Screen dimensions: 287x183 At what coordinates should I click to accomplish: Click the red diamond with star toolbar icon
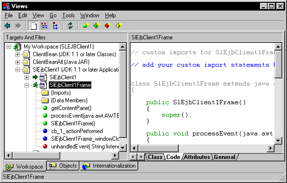click(108, 25)
